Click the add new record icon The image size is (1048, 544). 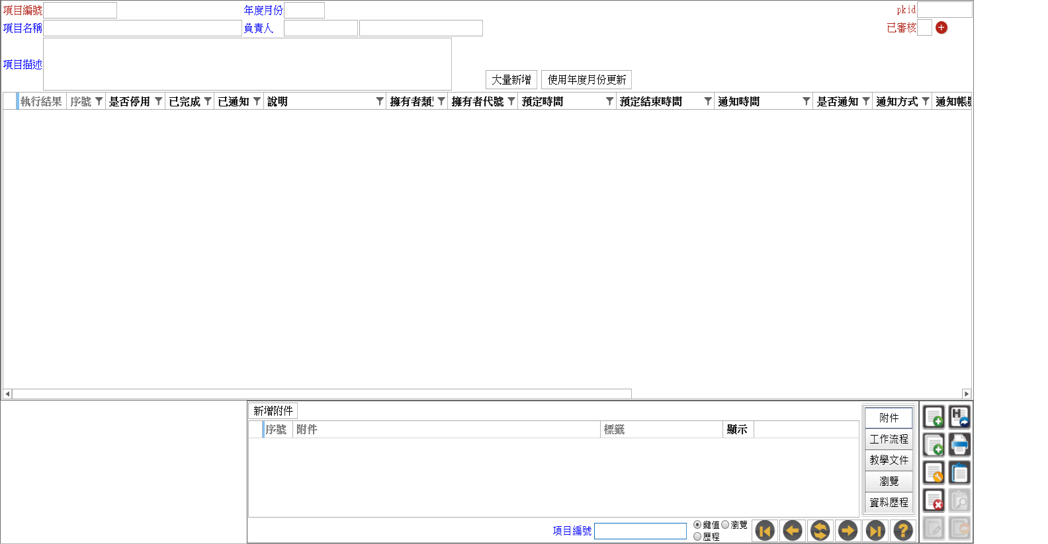click(x=934, y=417)
